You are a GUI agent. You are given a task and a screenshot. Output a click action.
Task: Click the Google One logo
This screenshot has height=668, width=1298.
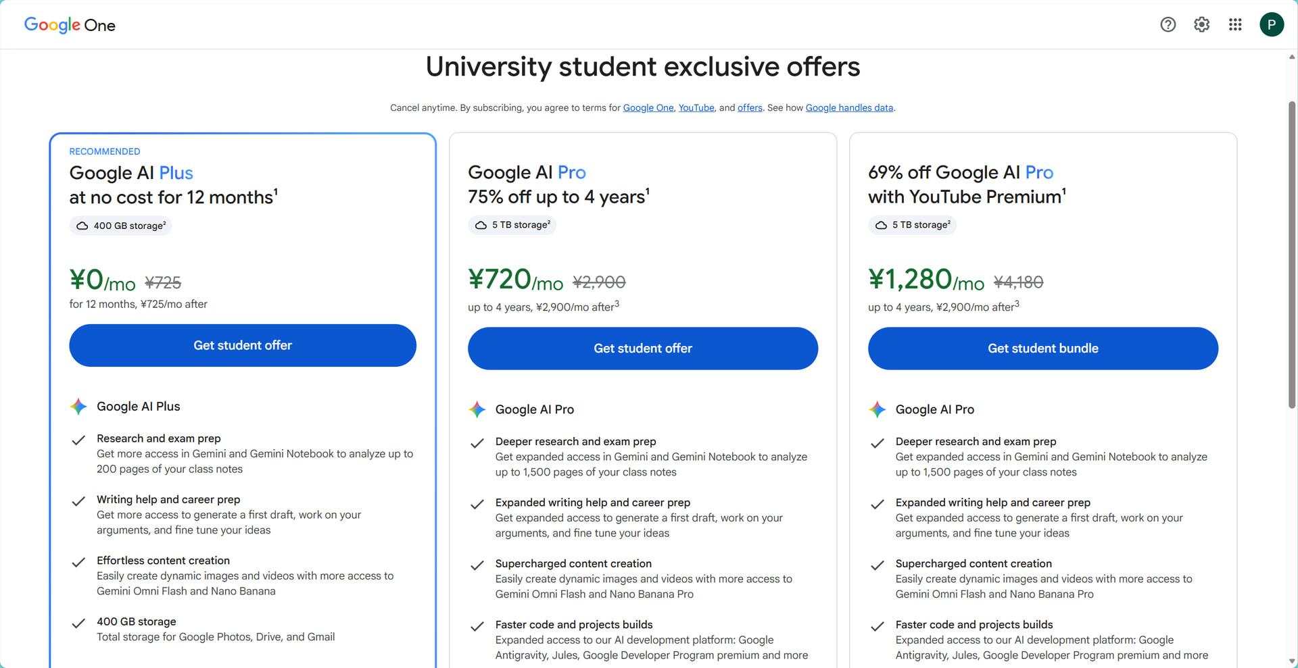(x=70, y=25)
